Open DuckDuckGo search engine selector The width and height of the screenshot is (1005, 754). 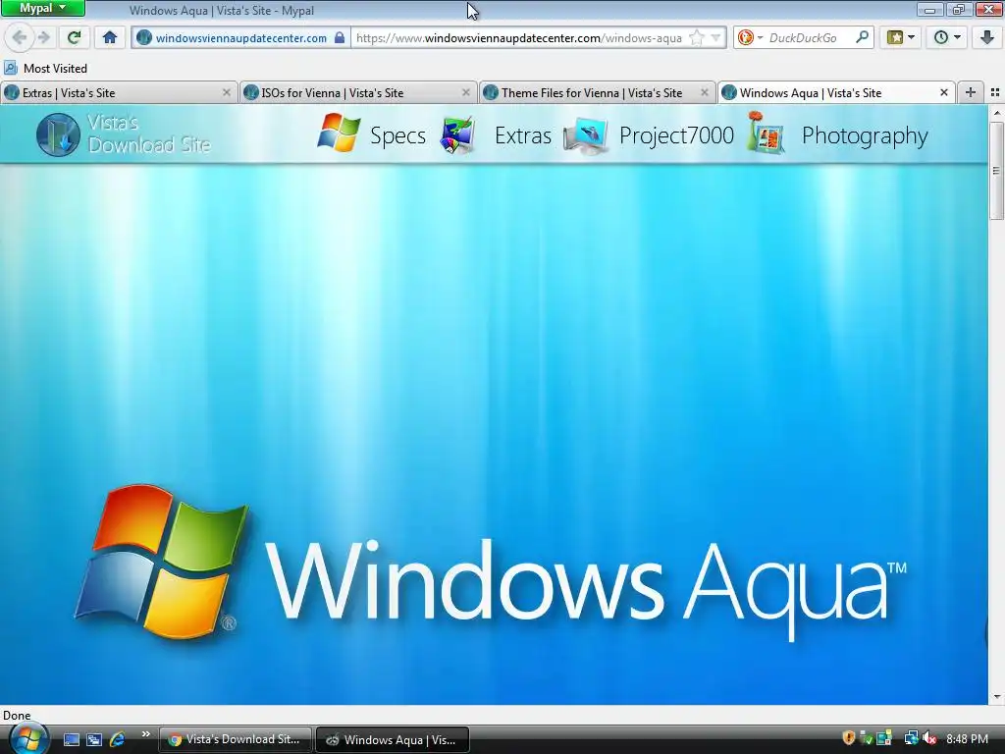(x=750, y=38)
